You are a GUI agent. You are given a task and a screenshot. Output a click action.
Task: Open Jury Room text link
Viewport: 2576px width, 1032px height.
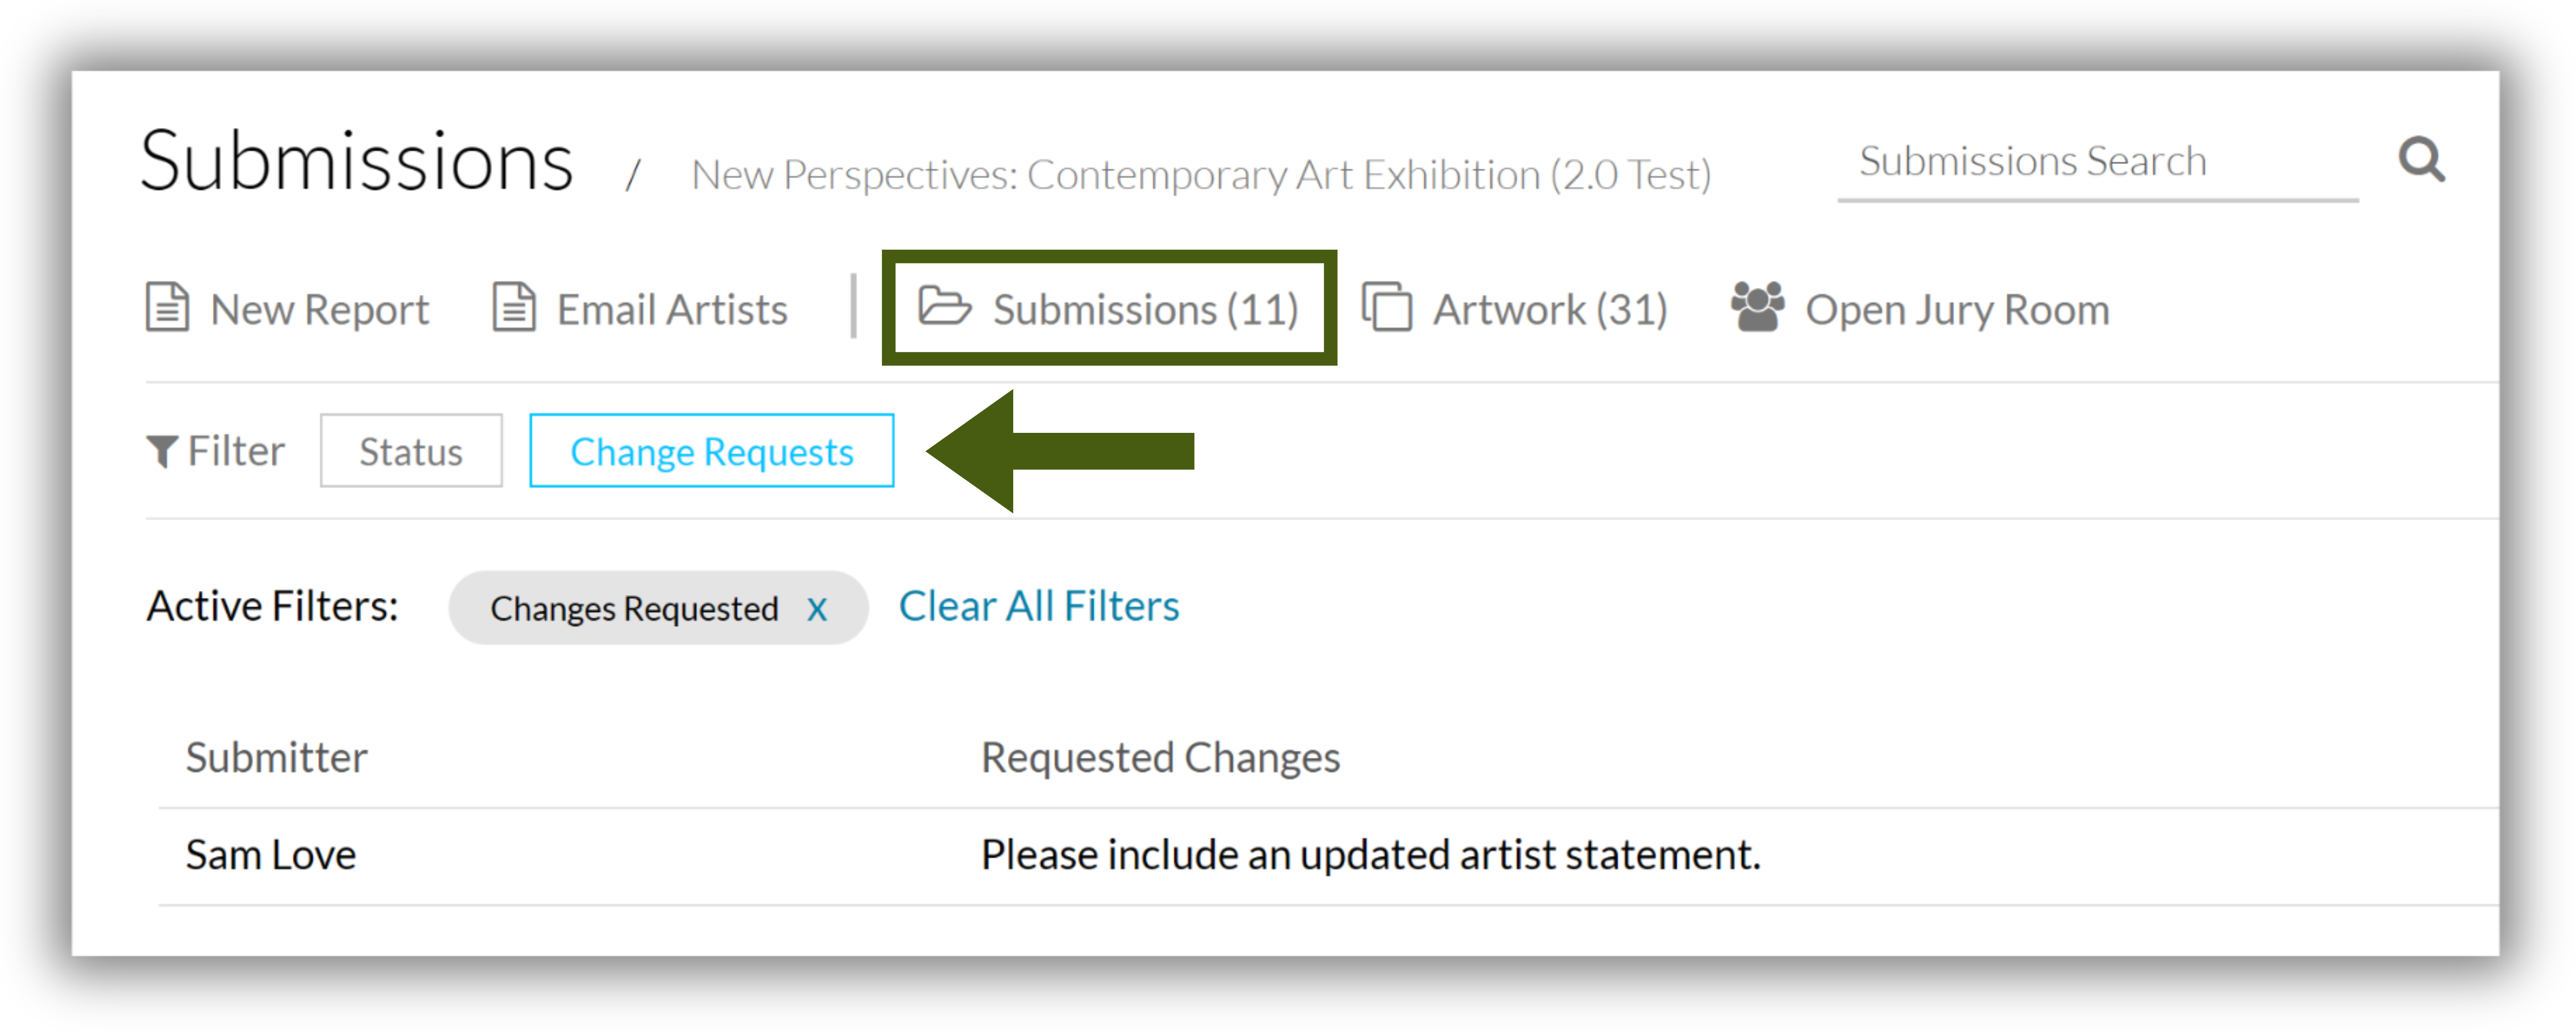tap(1957, 310)
